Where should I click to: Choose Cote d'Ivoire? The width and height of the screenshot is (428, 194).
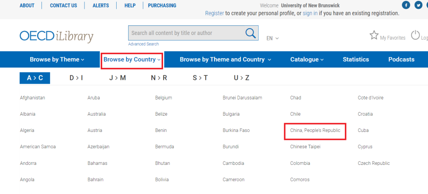371,98
